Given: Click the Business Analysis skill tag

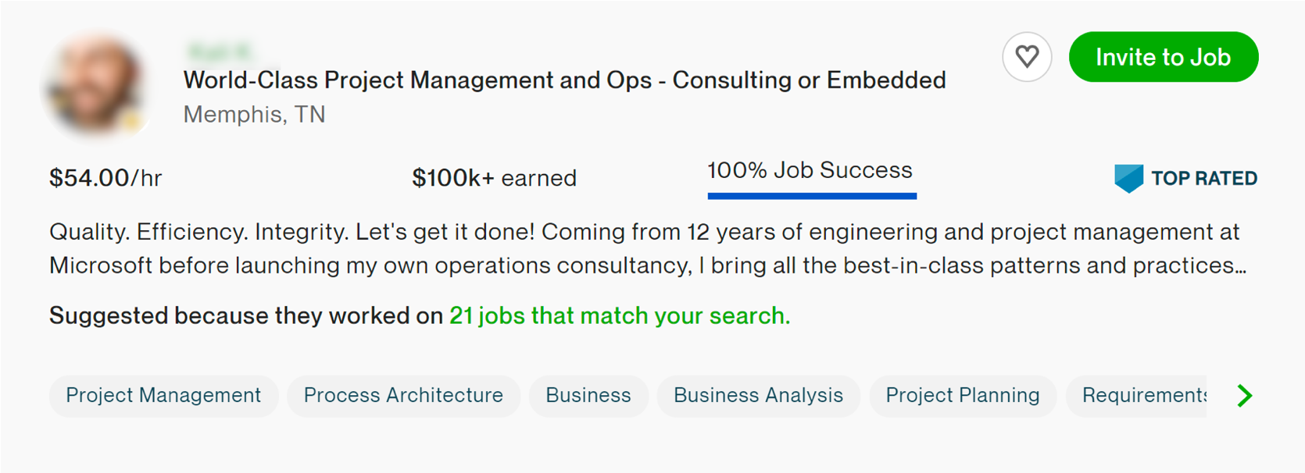Looking at the screenshot, I should click(758, 396).
